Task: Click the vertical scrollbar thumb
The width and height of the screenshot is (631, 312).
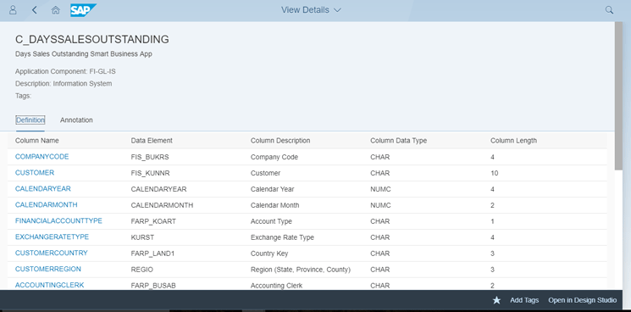Action: coord(618,96)
